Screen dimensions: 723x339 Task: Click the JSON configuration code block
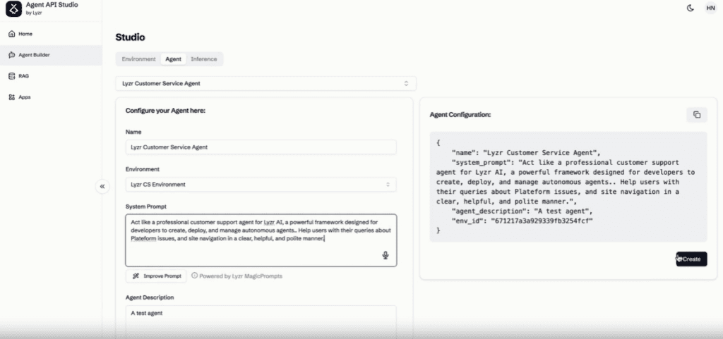(568, 187)
